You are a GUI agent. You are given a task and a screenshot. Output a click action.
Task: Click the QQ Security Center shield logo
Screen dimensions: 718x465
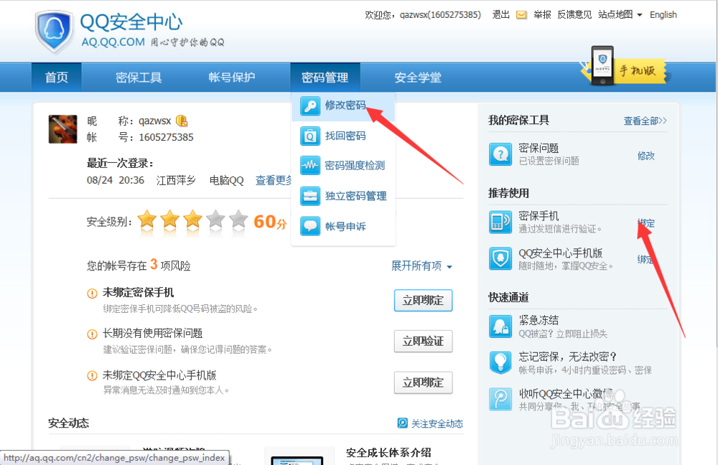[x=54, y=31]
